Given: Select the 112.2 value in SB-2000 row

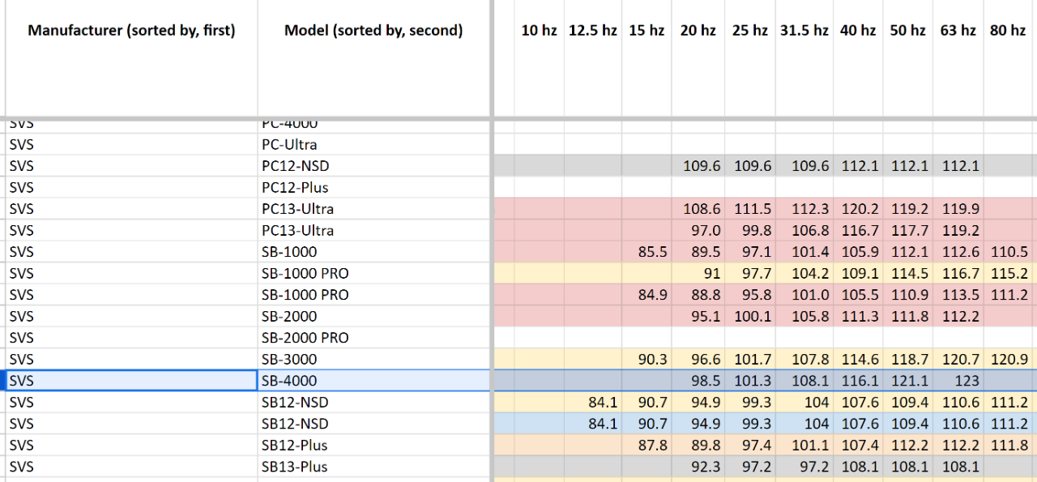Looking at the screenshot, I should 958,316.
